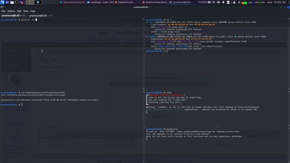
Task: Open the volume speaker tray icon
Action: point(218,2)
